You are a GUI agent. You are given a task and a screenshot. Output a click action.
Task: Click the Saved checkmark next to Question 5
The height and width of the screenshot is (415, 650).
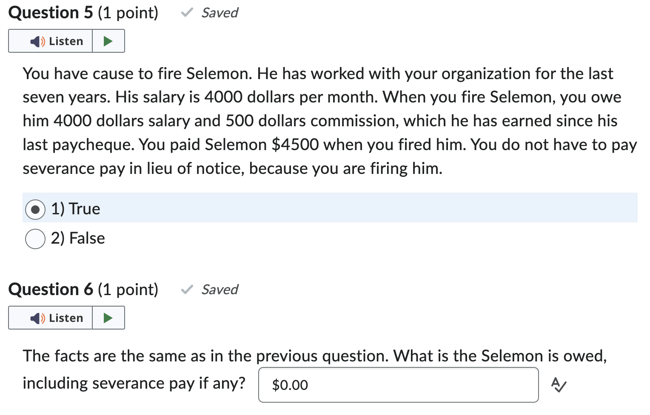186,13
